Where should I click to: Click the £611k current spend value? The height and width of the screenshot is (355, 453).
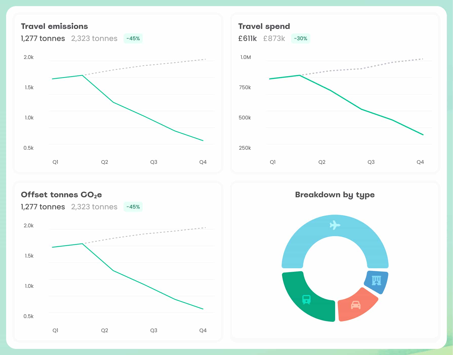[x=247, y=39]
